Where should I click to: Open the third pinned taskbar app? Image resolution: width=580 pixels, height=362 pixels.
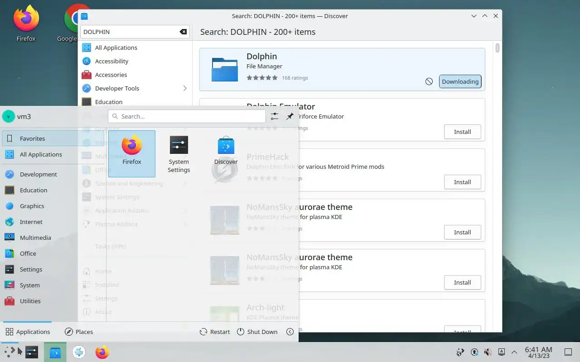pos(79,352)
